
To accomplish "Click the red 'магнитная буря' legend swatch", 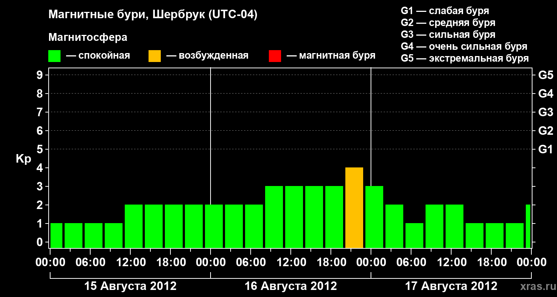I will tap(275, 56).
